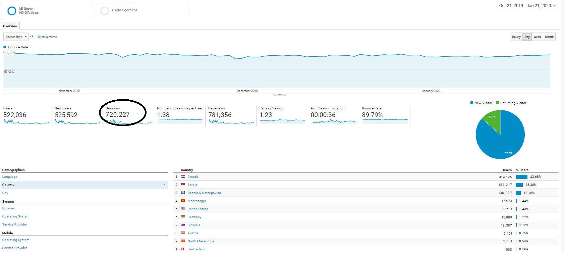Click the empty Add Segment circle icon
The width and height of the screenshot is (565, 253).
[x=105, y=11]
